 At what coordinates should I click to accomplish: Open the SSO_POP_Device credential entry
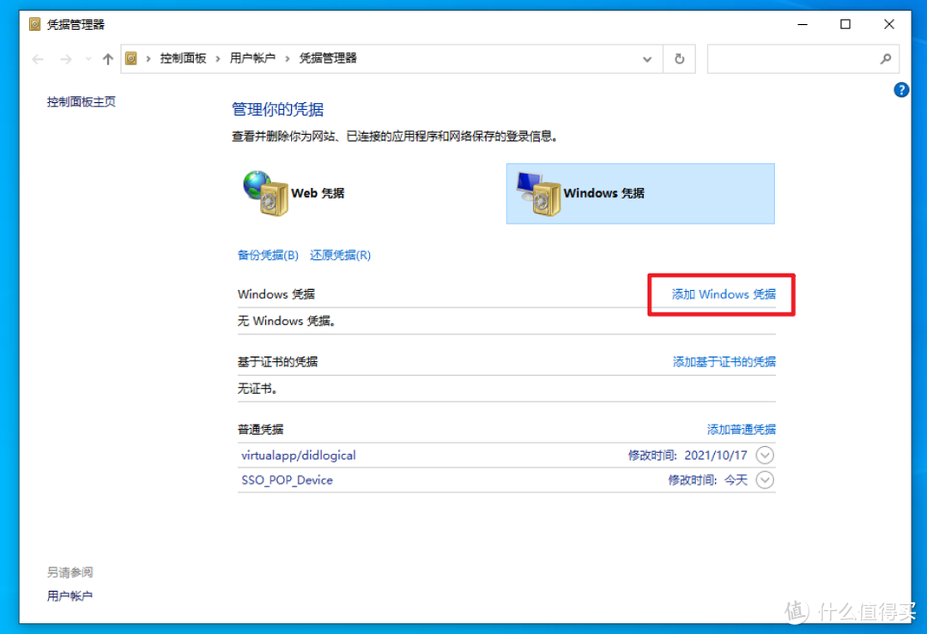tap(506, 480)
